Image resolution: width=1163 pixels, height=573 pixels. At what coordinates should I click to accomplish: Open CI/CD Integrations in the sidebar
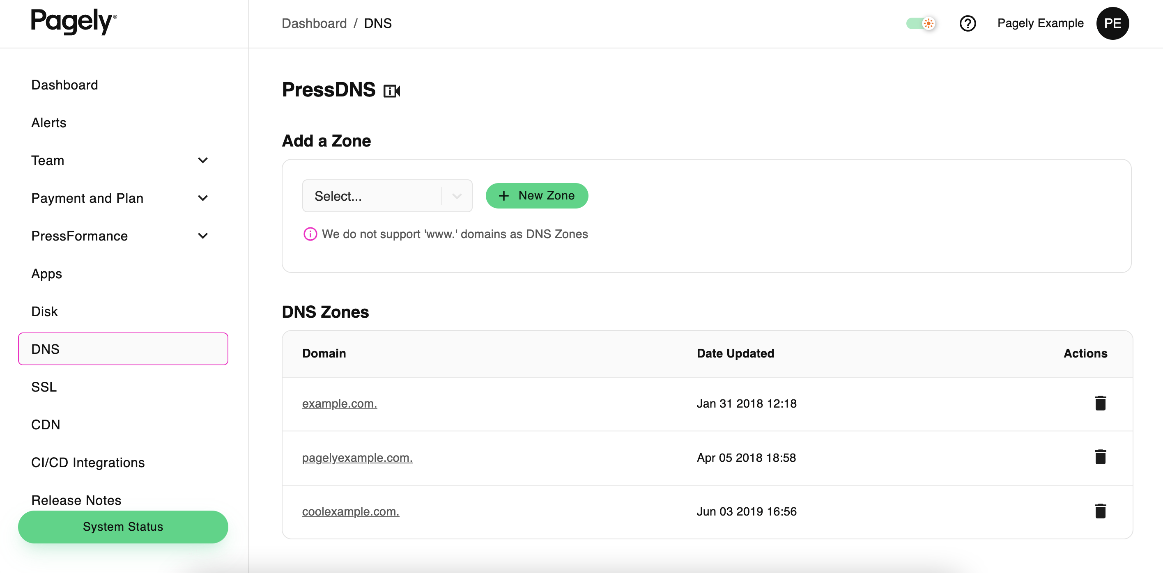click(x=88, y=463)
